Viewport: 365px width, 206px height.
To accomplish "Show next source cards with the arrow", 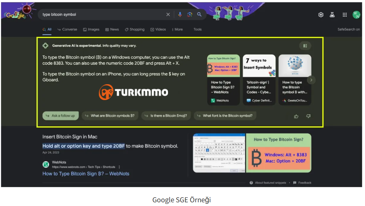I will coord(311,80).
